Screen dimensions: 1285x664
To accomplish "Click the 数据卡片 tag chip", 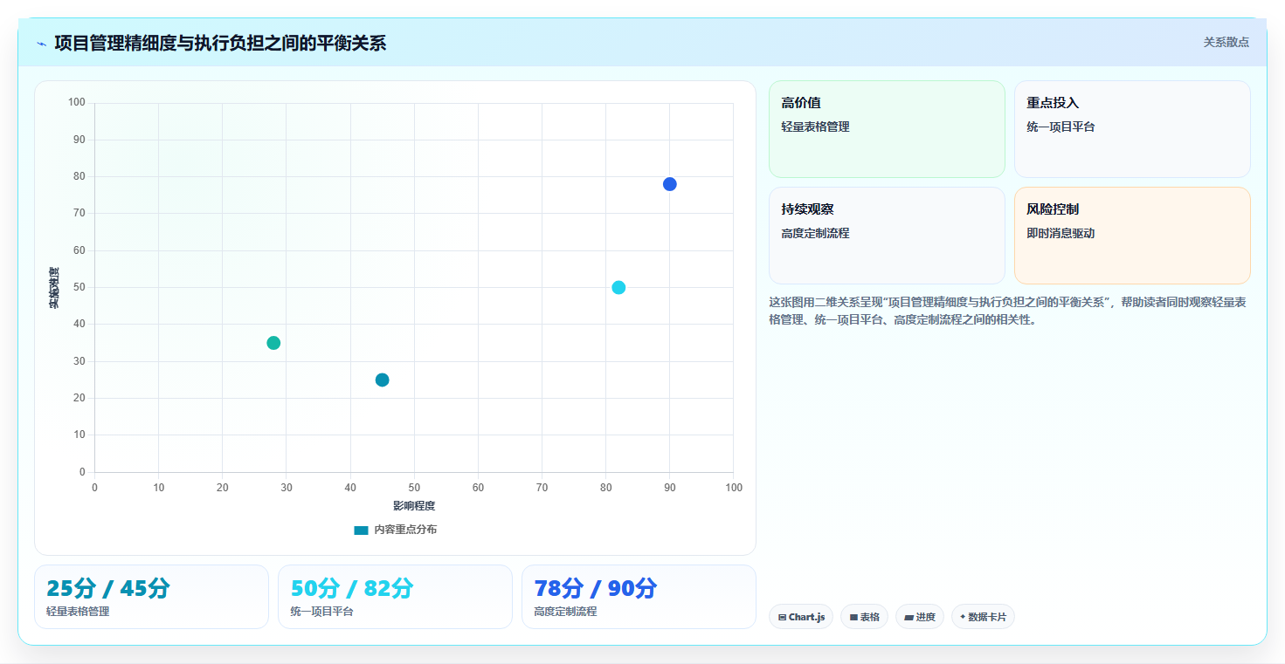I will click(983, 617).
